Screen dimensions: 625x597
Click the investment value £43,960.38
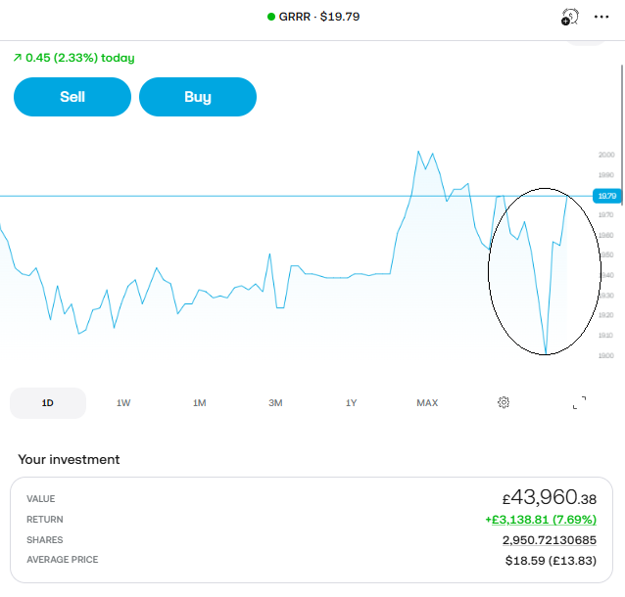(547, 498)
